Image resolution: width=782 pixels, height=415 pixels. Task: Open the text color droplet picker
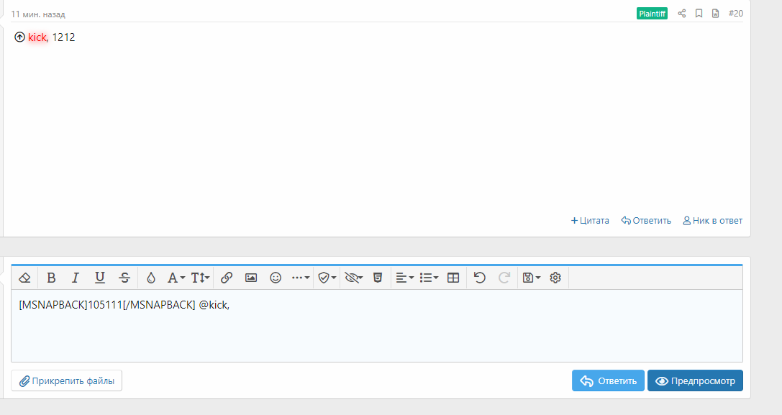tap(150, 278)
